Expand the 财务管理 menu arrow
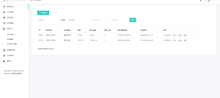Screen dimensions: 220x98 click(25, 23)
